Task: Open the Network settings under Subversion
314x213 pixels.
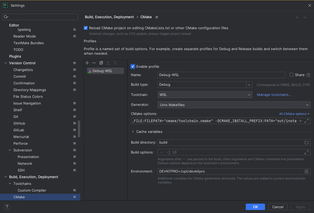Action: [x=25, y=163]
